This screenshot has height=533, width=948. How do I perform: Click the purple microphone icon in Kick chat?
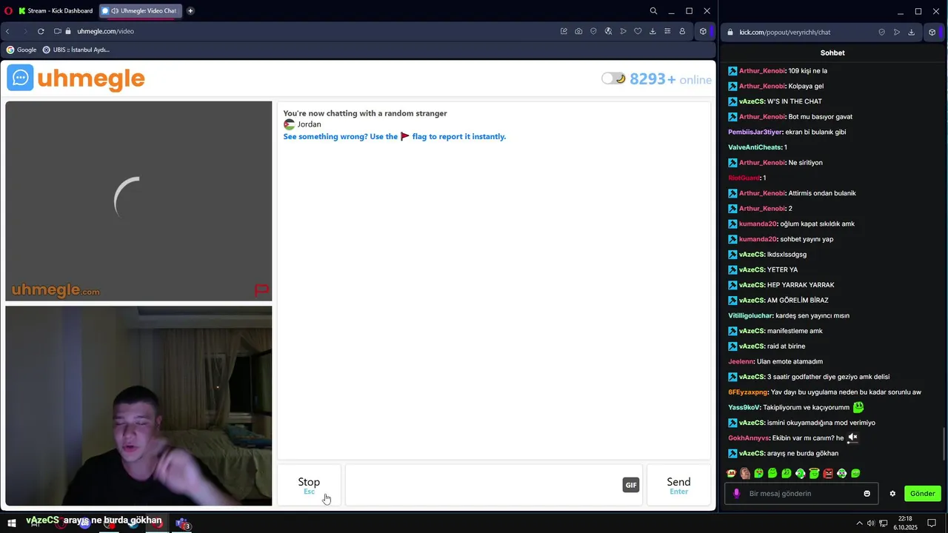(x=736, y=493)
